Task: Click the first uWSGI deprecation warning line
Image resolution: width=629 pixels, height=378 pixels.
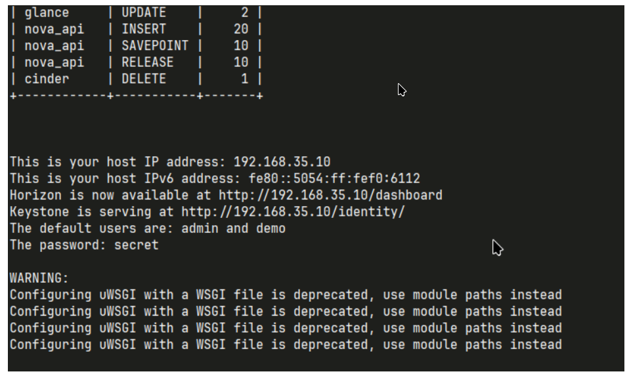Action: (x=286, y=295)
